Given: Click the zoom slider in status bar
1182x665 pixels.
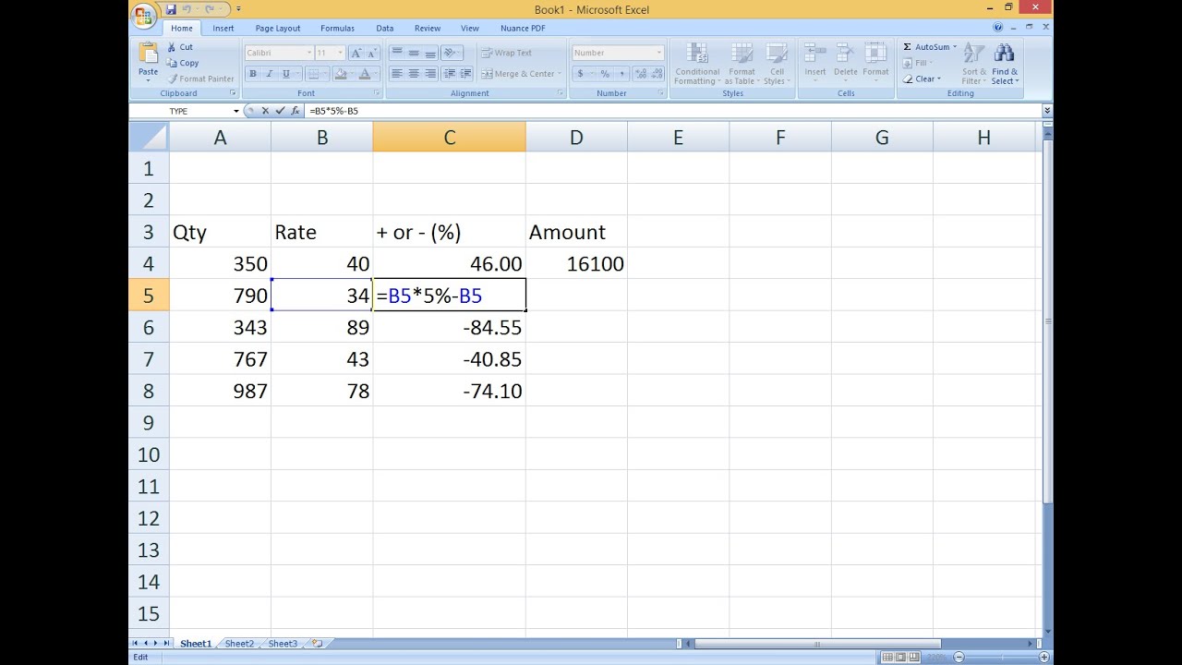Looking at the screenshot, I should [x=1000, y=658].
